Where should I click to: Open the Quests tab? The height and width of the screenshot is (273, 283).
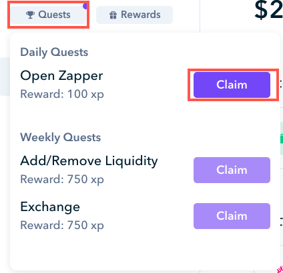pos(48,15)
